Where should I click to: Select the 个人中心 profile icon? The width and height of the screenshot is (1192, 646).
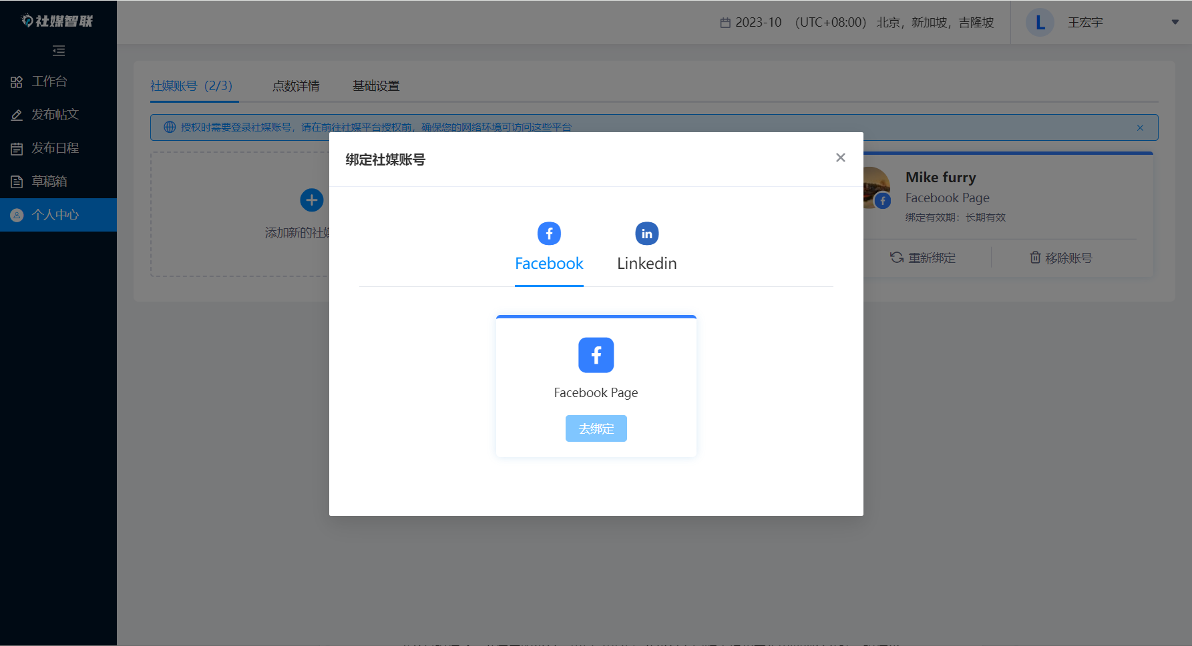(17, 214)
